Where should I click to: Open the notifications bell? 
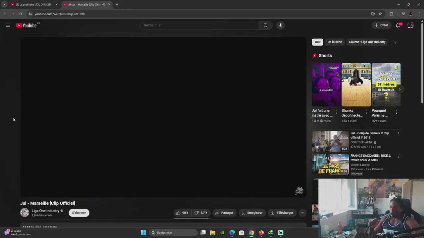pos(398,25)
